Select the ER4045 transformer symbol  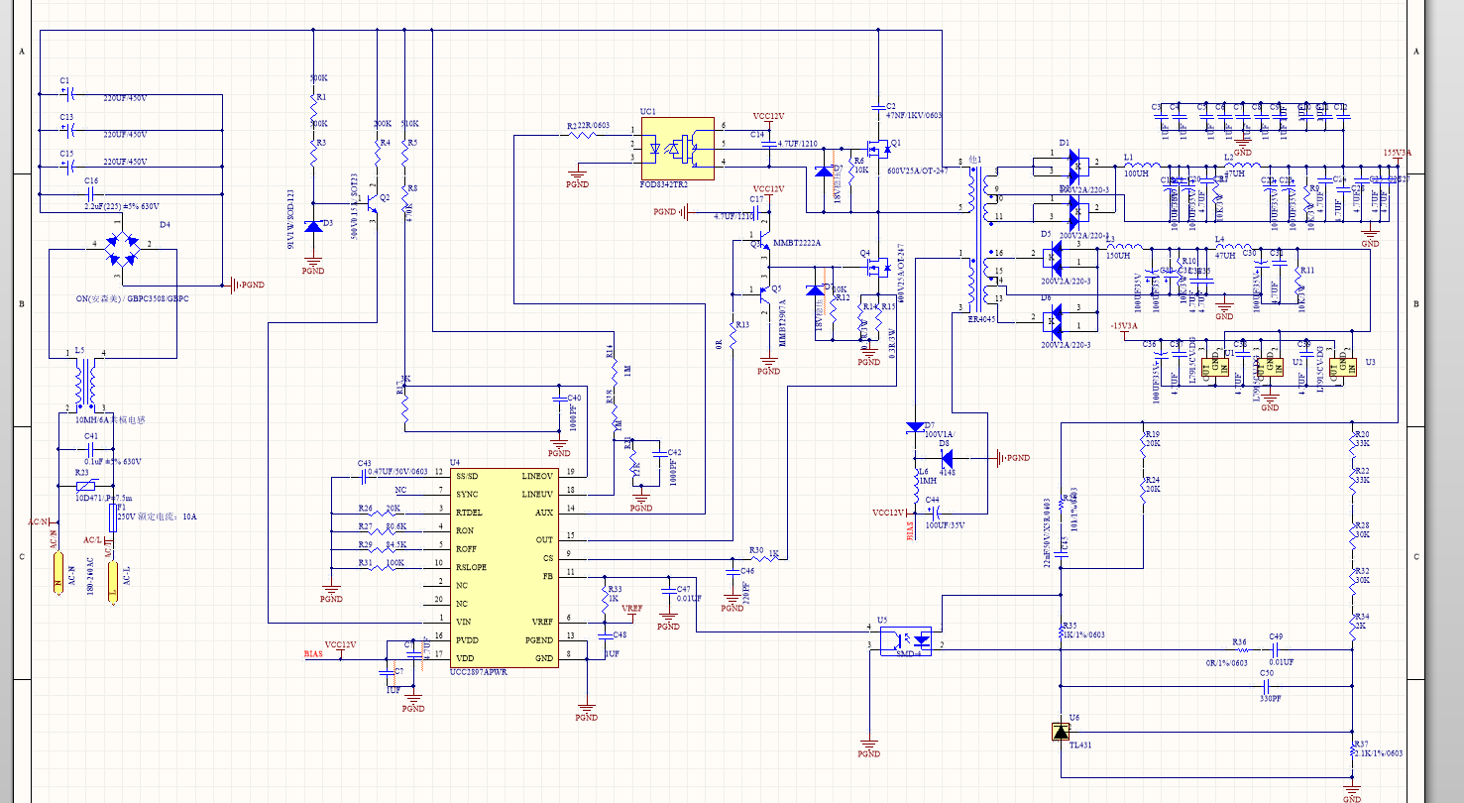[979, 238]
